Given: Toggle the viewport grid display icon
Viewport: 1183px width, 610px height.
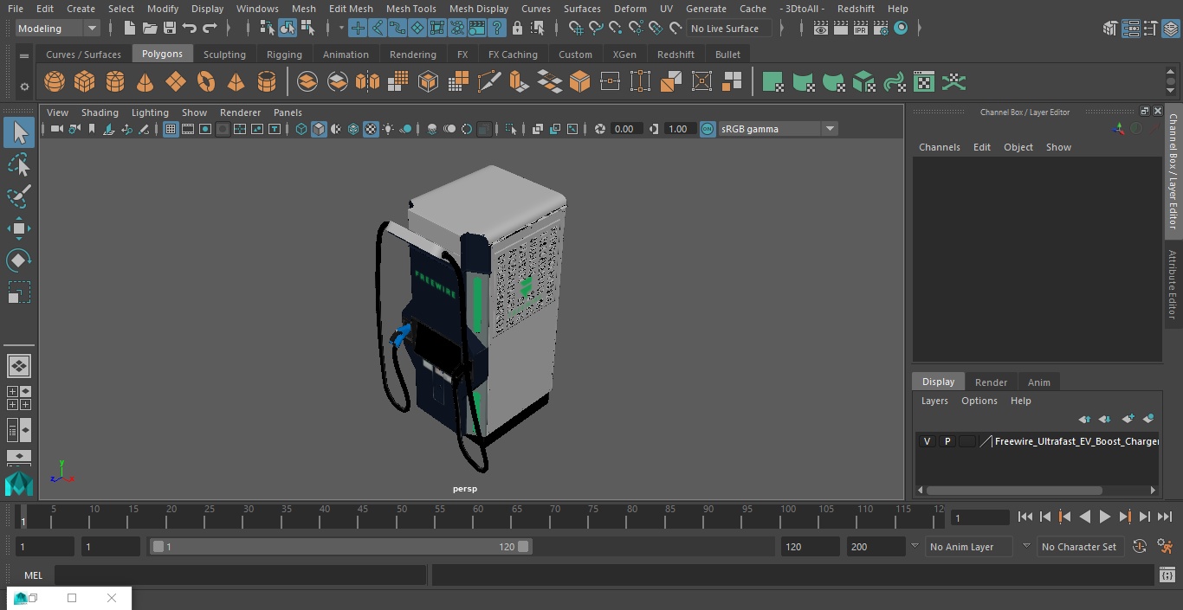Looking at the screenshot, I should 171,129.
